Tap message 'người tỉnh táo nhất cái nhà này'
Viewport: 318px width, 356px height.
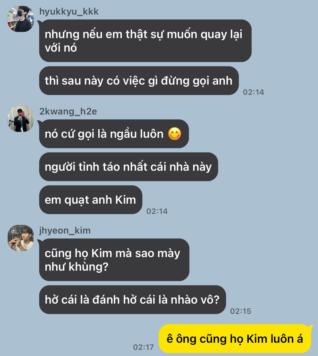[129, 167]
